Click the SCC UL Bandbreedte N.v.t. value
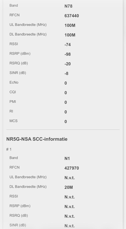Image resolution: width=126 pixels, height=229 pixels. 69,178
